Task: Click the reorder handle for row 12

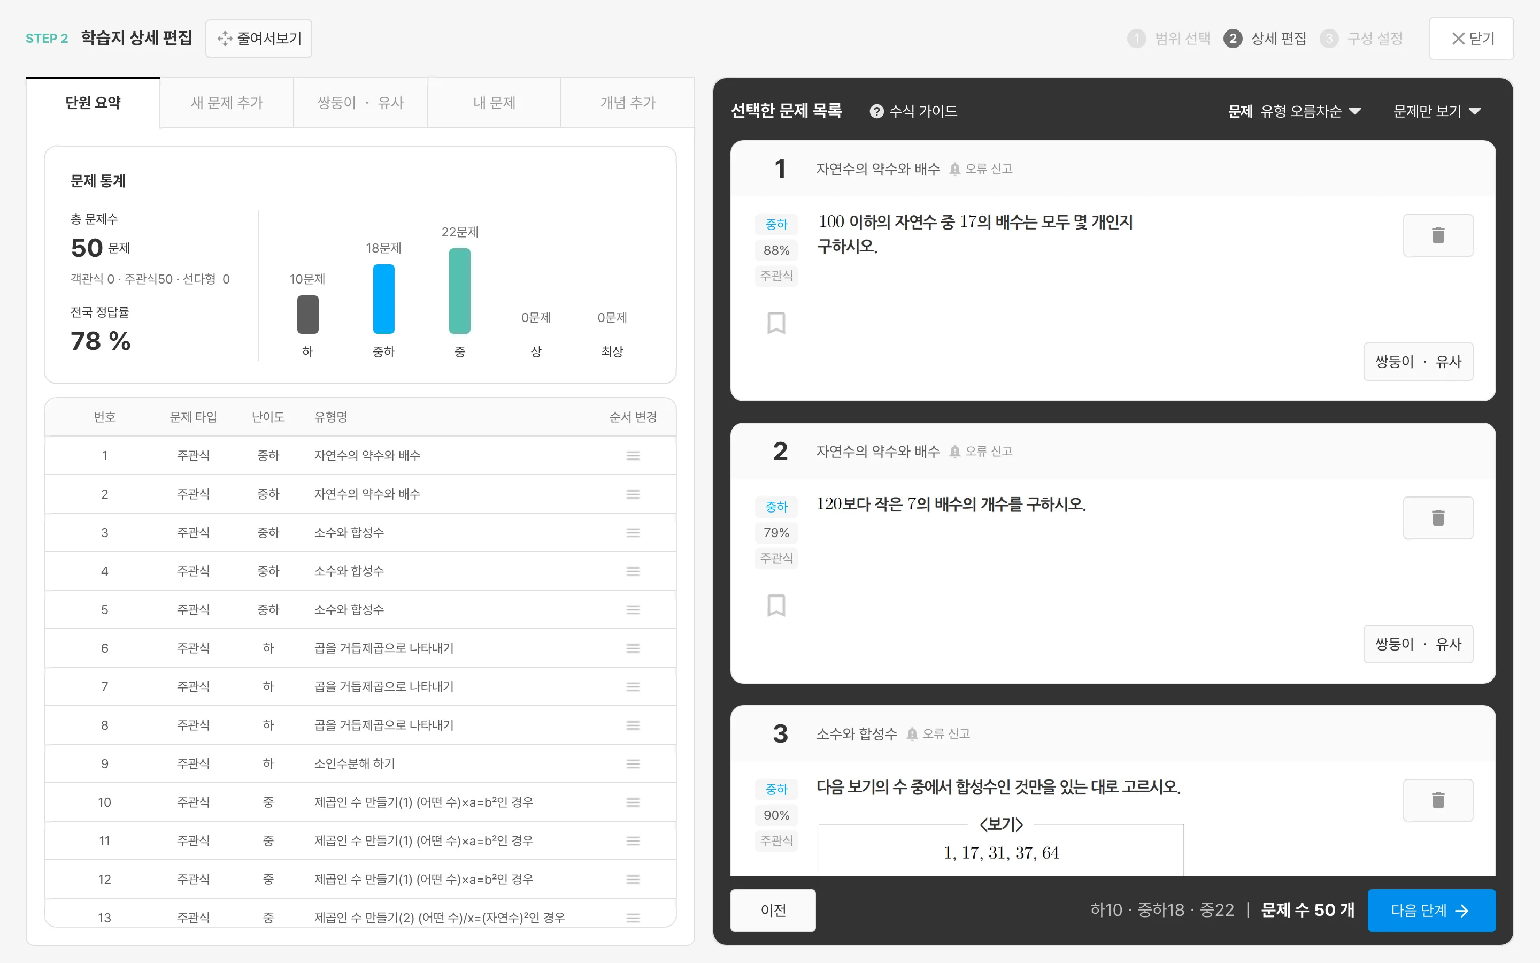Action: click(x=633, y=880)
